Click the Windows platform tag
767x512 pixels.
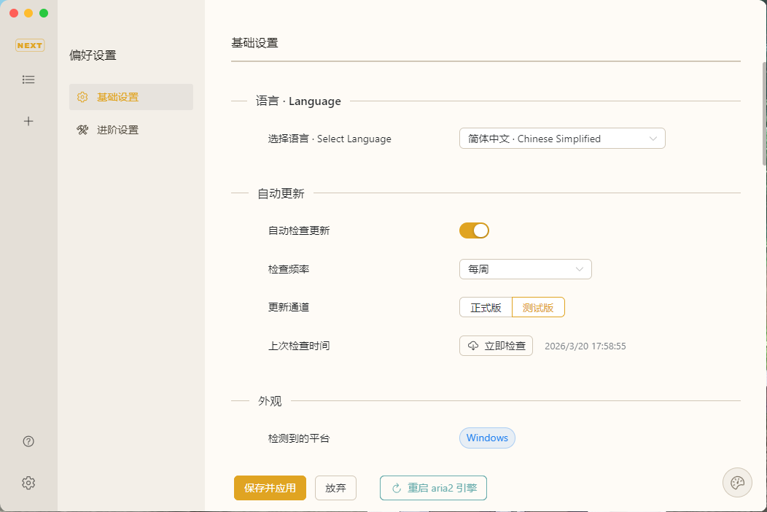(x=487, y=438)
